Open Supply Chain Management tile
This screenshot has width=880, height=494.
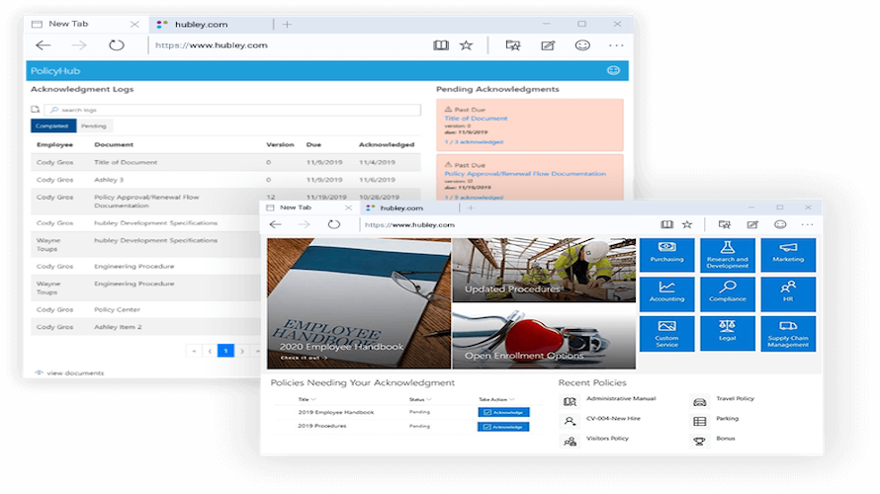pyautogui.click(x=788, y=334)
